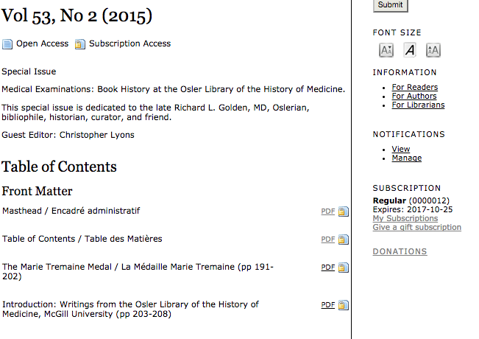Image resolution: width=479 pixels, height=339 pixels.
Task: Open the For Authors link
Action: click(x=414, y=96)
